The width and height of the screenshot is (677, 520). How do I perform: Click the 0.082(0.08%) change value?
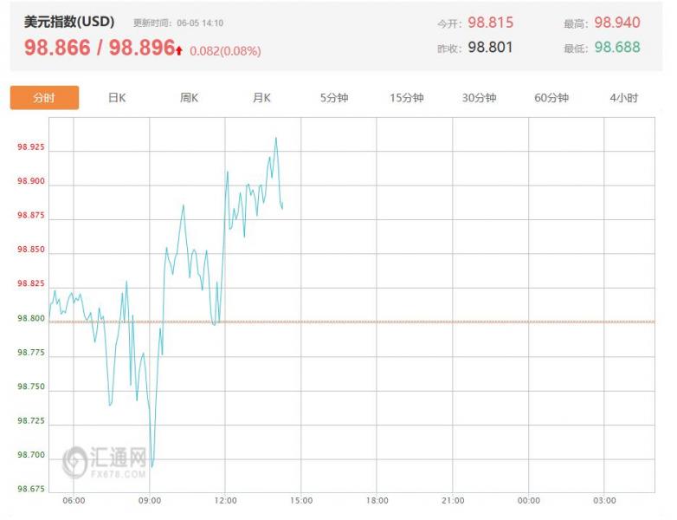pos(225,51)
